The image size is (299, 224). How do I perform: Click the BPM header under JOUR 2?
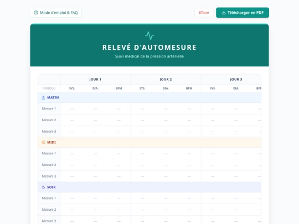click(x=189, y=88)
